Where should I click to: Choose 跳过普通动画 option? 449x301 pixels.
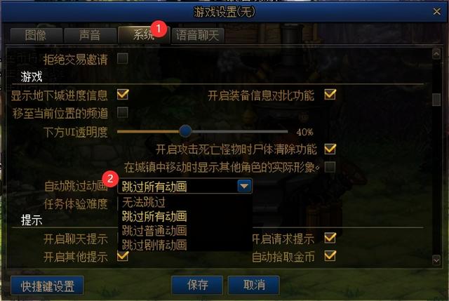154,231
